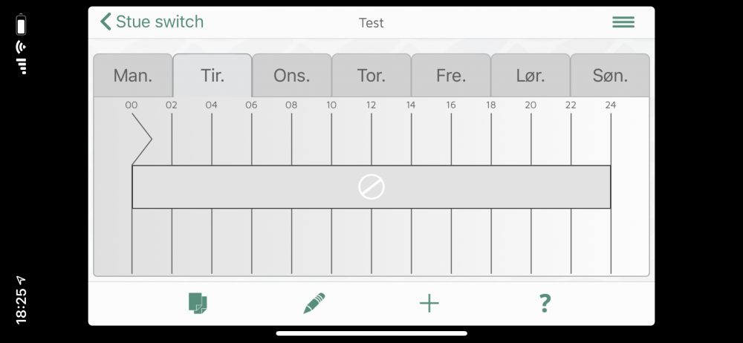Select the Tir. day tab
The image size is (743, 343).
(212, 76)
